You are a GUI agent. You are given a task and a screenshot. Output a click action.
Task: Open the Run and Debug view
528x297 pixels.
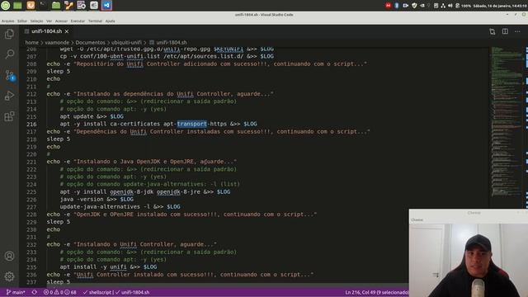[x=9, y=96]
